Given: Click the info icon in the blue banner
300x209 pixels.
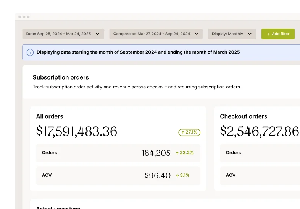Looking at the screenshot, I should (x=30, y=52).
